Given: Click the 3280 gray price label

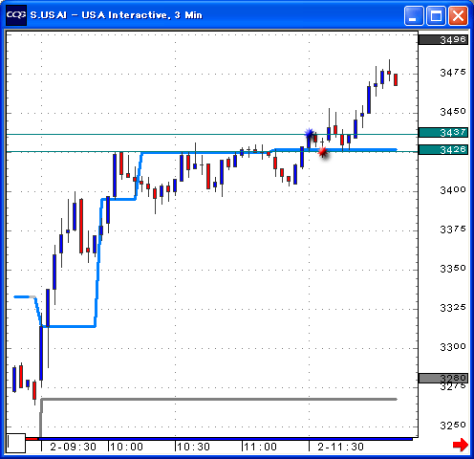Looking at the screenshot, I should pyautogui.click(x=443, y=378).
